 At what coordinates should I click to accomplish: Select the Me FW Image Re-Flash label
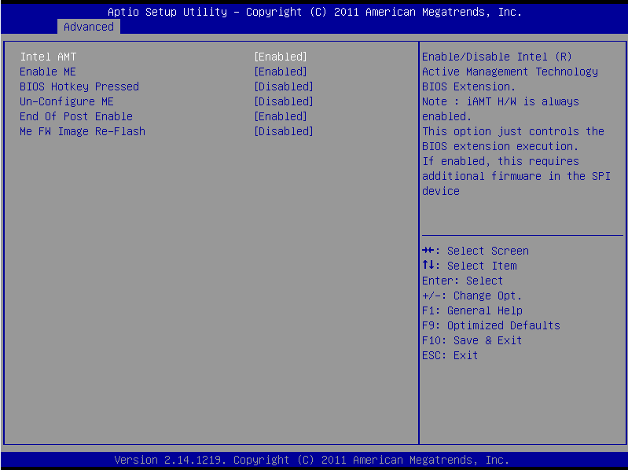click(x=83, y=131)
